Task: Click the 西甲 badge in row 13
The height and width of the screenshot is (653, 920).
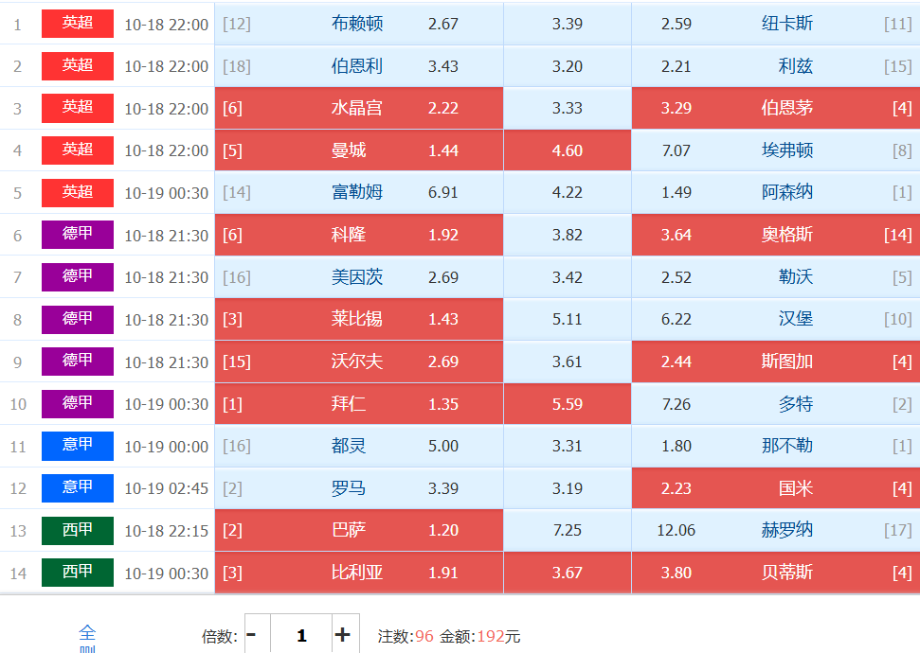Action: (x=78, y=530)
